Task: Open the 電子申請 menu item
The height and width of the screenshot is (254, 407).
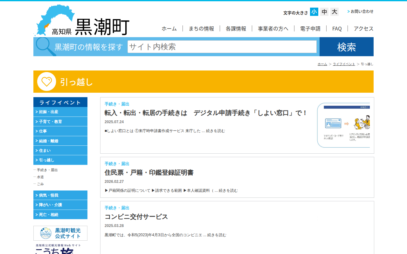Action: [310, 29]
